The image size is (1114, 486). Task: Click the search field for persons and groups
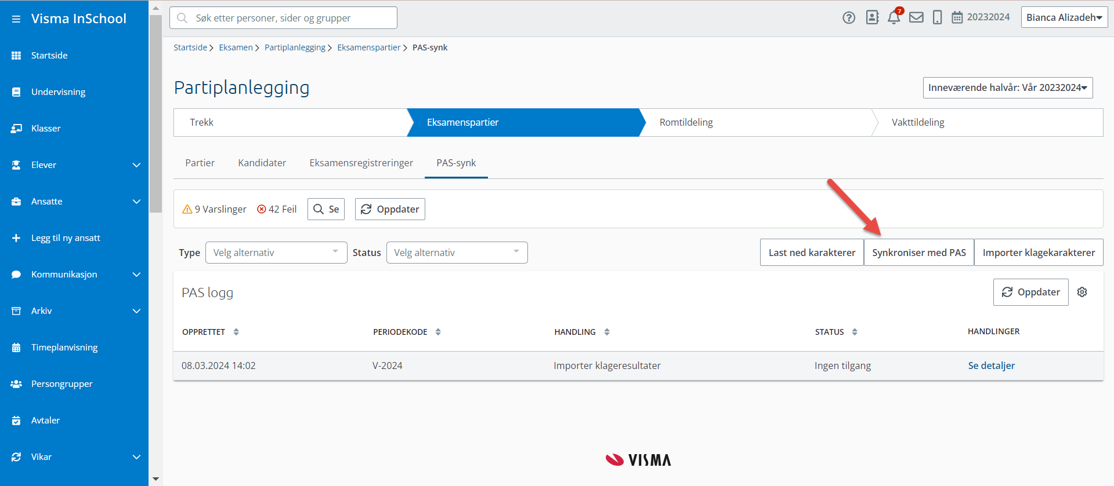[x=283, y=18]
